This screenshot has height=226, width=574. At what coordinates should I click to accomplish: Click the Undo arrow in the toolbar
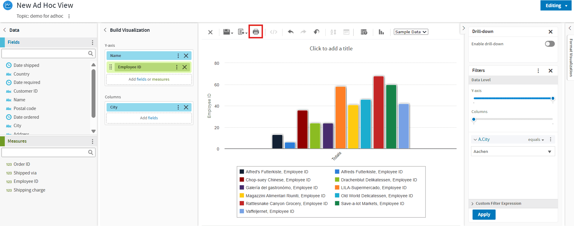pos(290,32)
